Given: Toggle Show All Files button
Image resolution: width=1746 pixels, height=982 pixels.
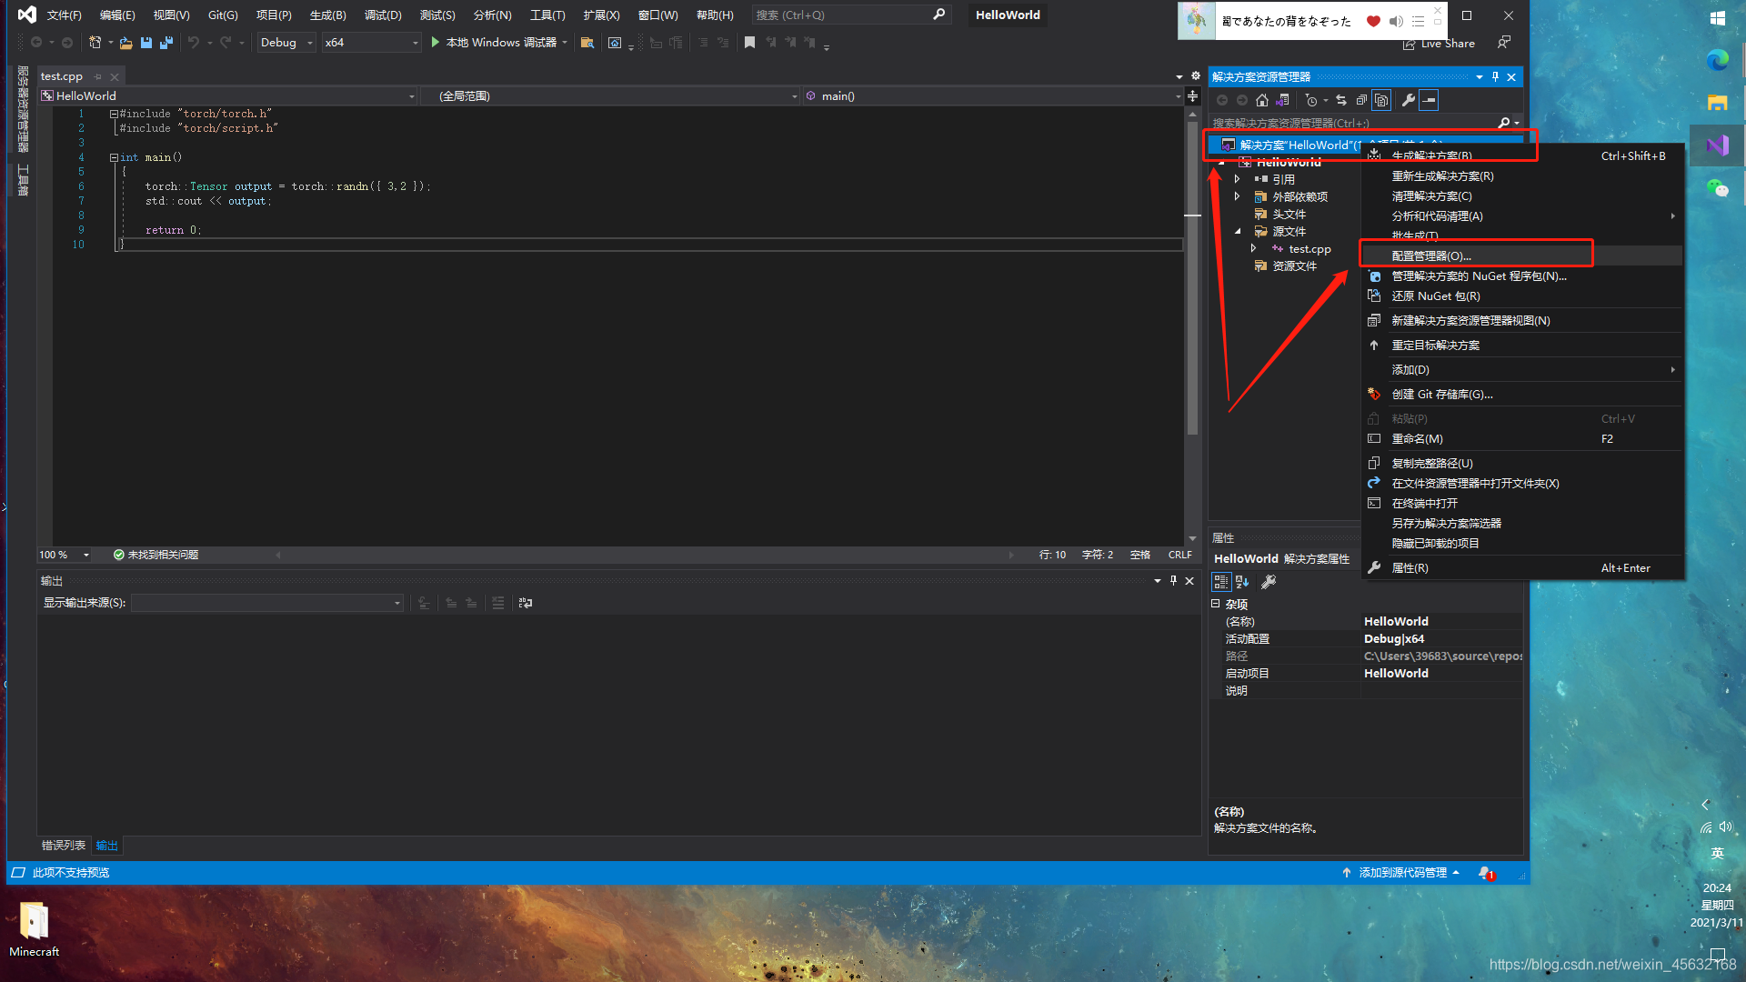Looking at the screenshot, I should click(x=1381, y=100).
